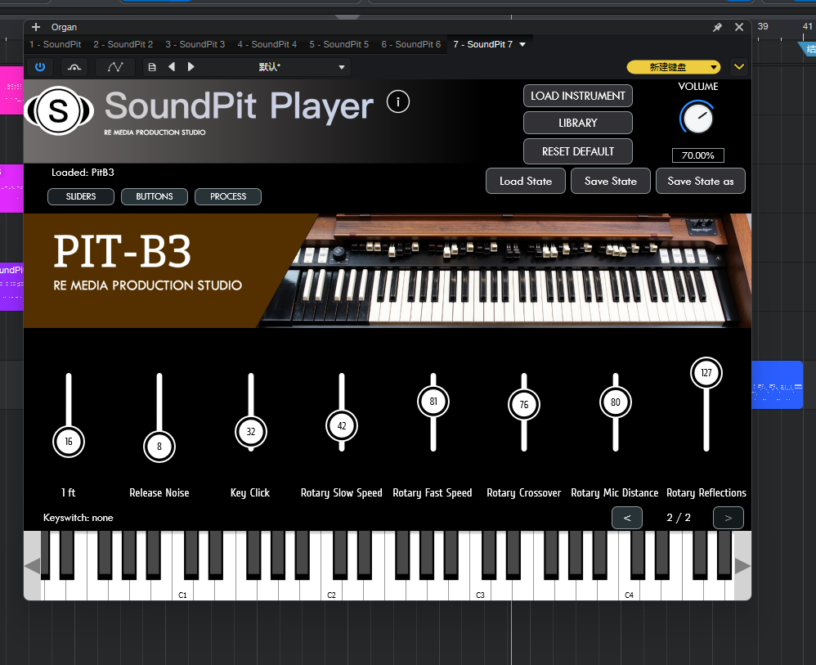Switch to 4 - SoundPit 4 tab
The height and width of the screenshot is (665, 816).
pos(267,44)
